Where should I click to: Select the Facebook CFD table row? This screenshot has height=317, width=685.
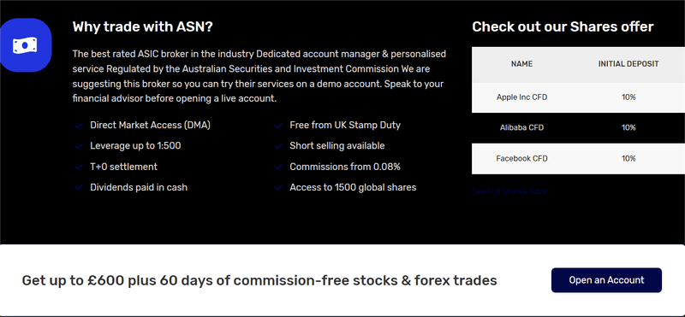pos(579,158)
